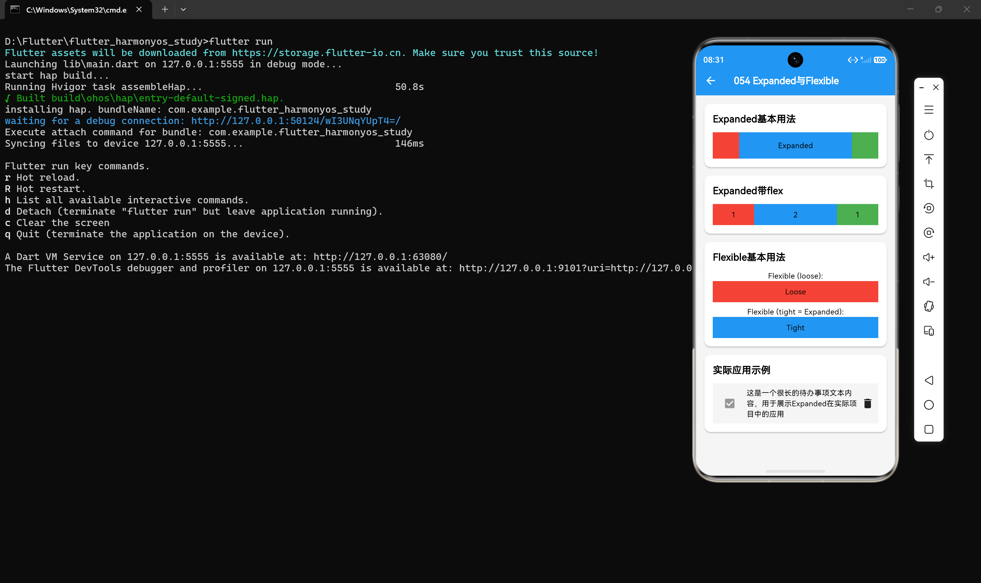Close the cmd.exe terminal tab
Viewport: 981px width, 583px height.
click(139, 9)
